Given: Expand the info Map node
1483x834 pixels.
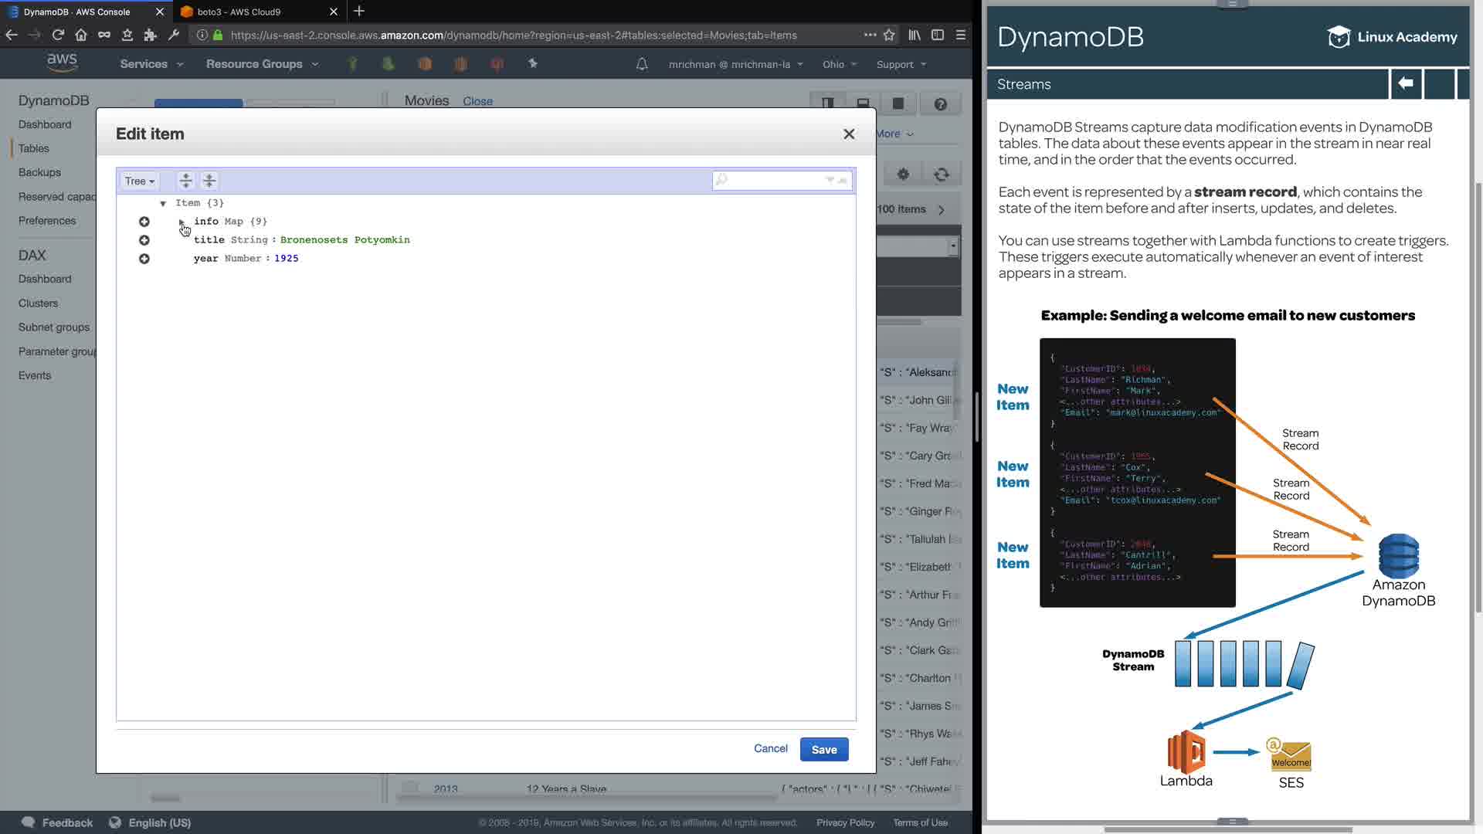Looking at the screenshot, I should click(182, 222).
